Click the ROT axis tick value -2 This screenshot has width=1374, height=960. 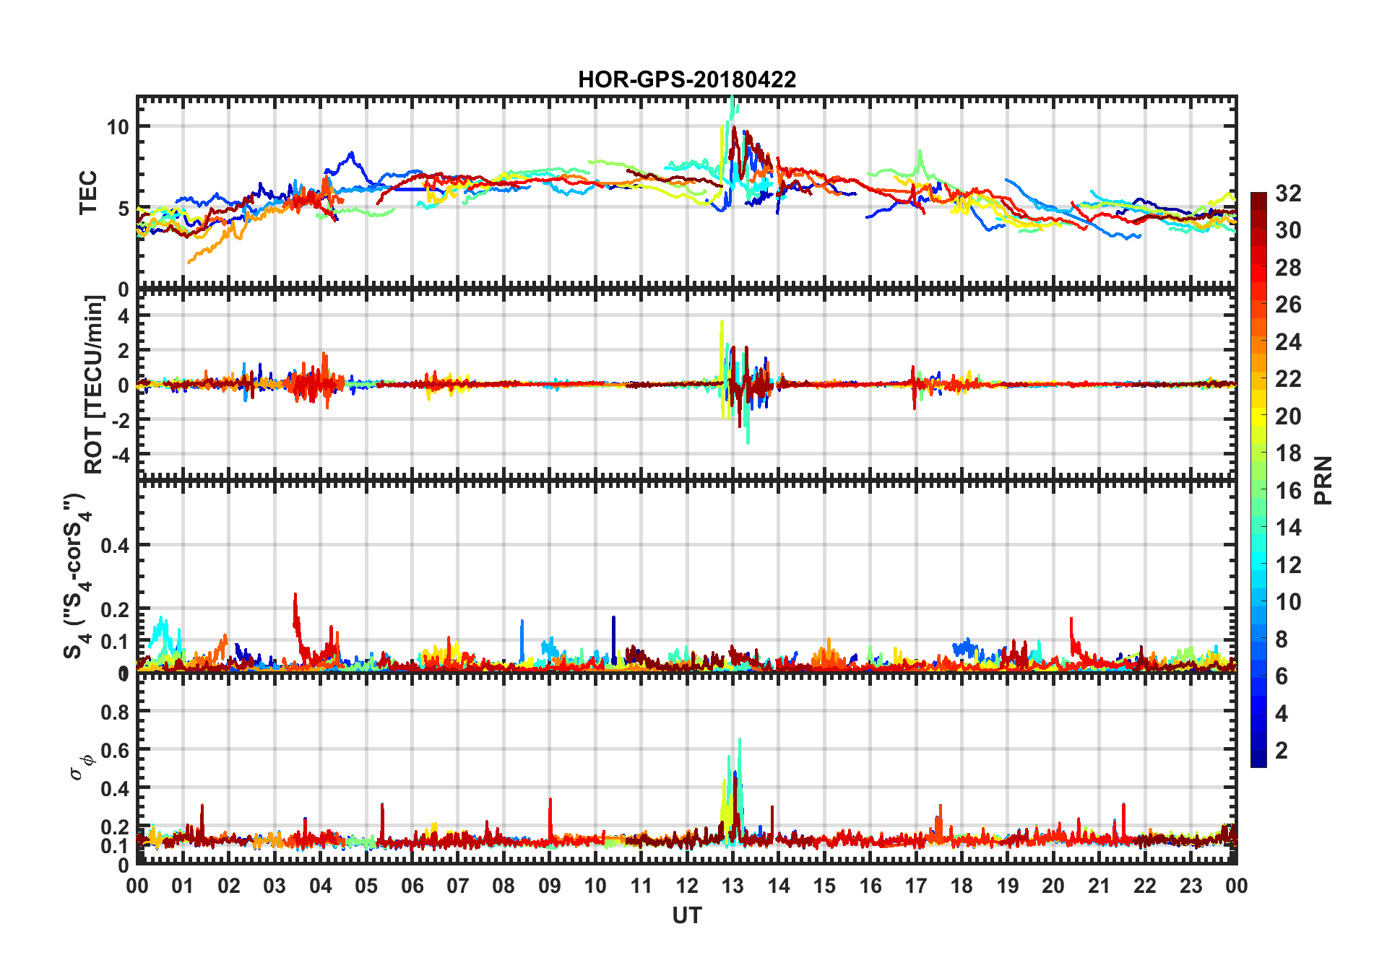pyautogui.click(x=121, y=420)
